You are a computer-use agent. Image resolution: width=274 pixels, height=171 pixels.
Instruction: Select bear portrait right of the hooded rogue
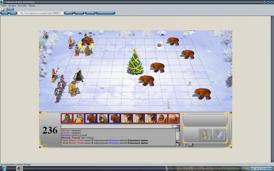[114, 118]
